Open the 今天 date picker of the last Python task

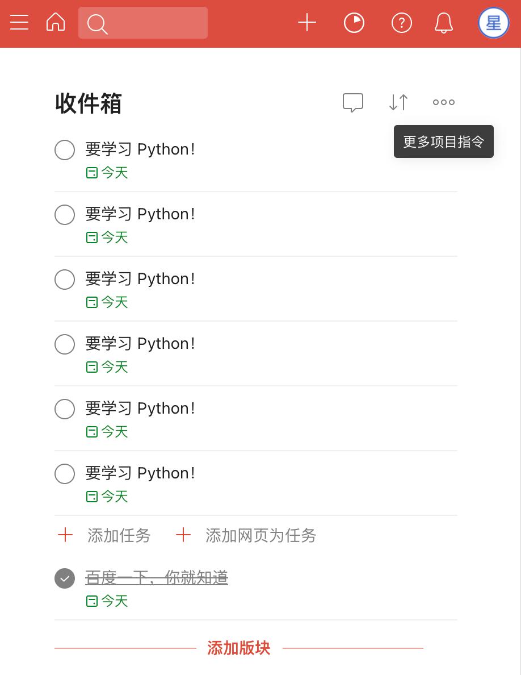[108, 497]
